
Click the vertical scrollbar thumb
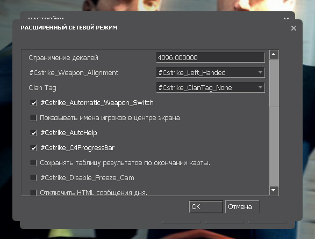(274, 83)
